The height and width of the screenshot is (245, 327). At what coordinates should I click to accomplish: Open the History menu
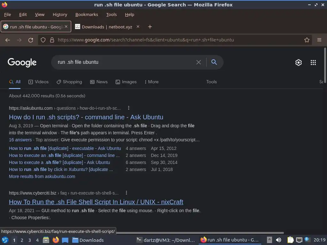pyautogui.click(x=60, y=15)
